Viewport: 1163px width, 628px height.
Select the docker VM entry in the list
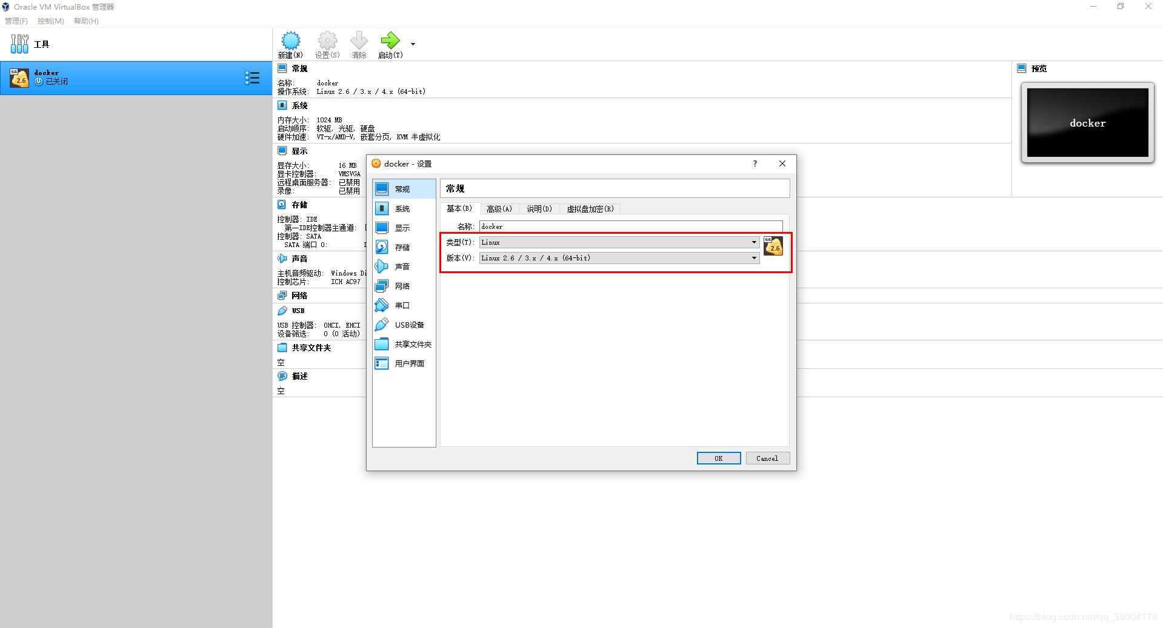[136, 78]
